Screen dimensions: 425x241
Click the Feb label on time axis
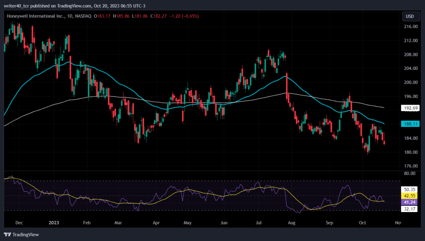coord(86,223)
